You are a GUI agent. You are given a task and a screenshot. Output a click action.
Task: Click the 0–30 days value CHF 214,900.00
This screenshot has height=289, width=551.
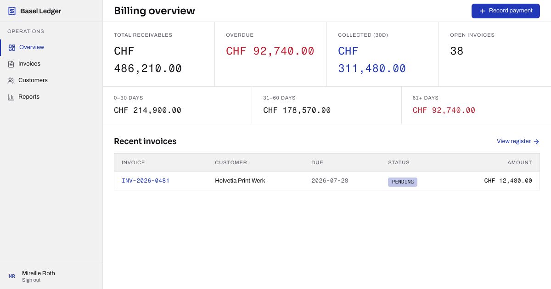[x=147, y=111]
